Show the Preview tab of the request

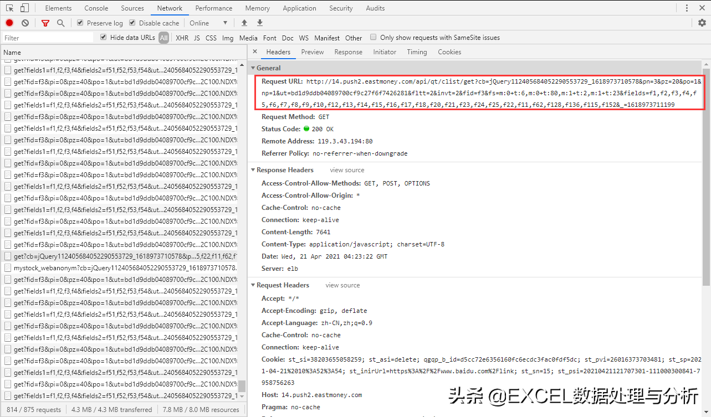pos(313,52)
